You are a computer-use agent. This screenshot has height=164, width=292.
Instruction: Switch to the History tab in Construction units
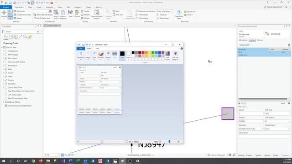pos(261,40)
